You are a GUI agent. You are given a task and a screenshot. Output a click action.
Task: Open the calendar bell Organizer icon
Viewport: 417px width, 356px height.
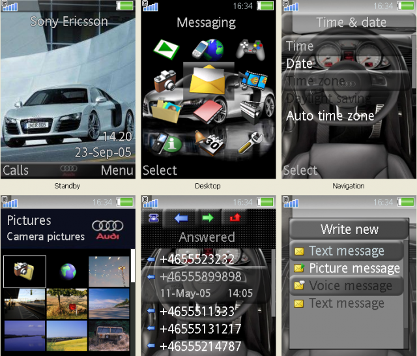[x=209, y=142]
